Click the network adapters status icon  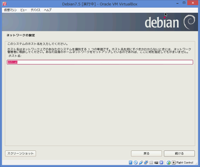(x=146, y=162)
